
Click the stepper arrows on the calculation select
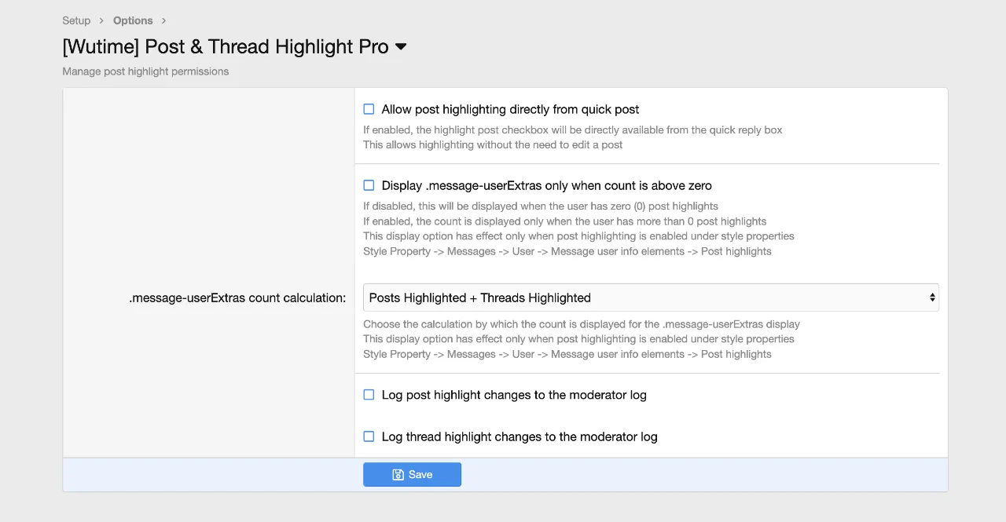click(932, 298)
